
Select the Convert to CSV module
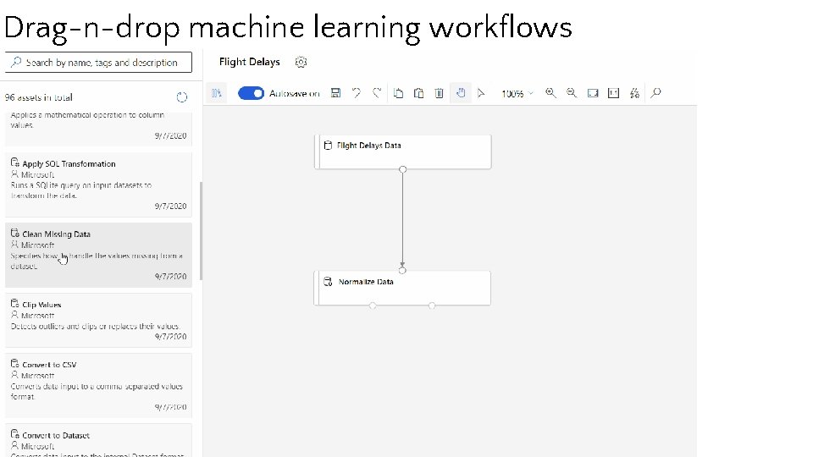(98, 386)
